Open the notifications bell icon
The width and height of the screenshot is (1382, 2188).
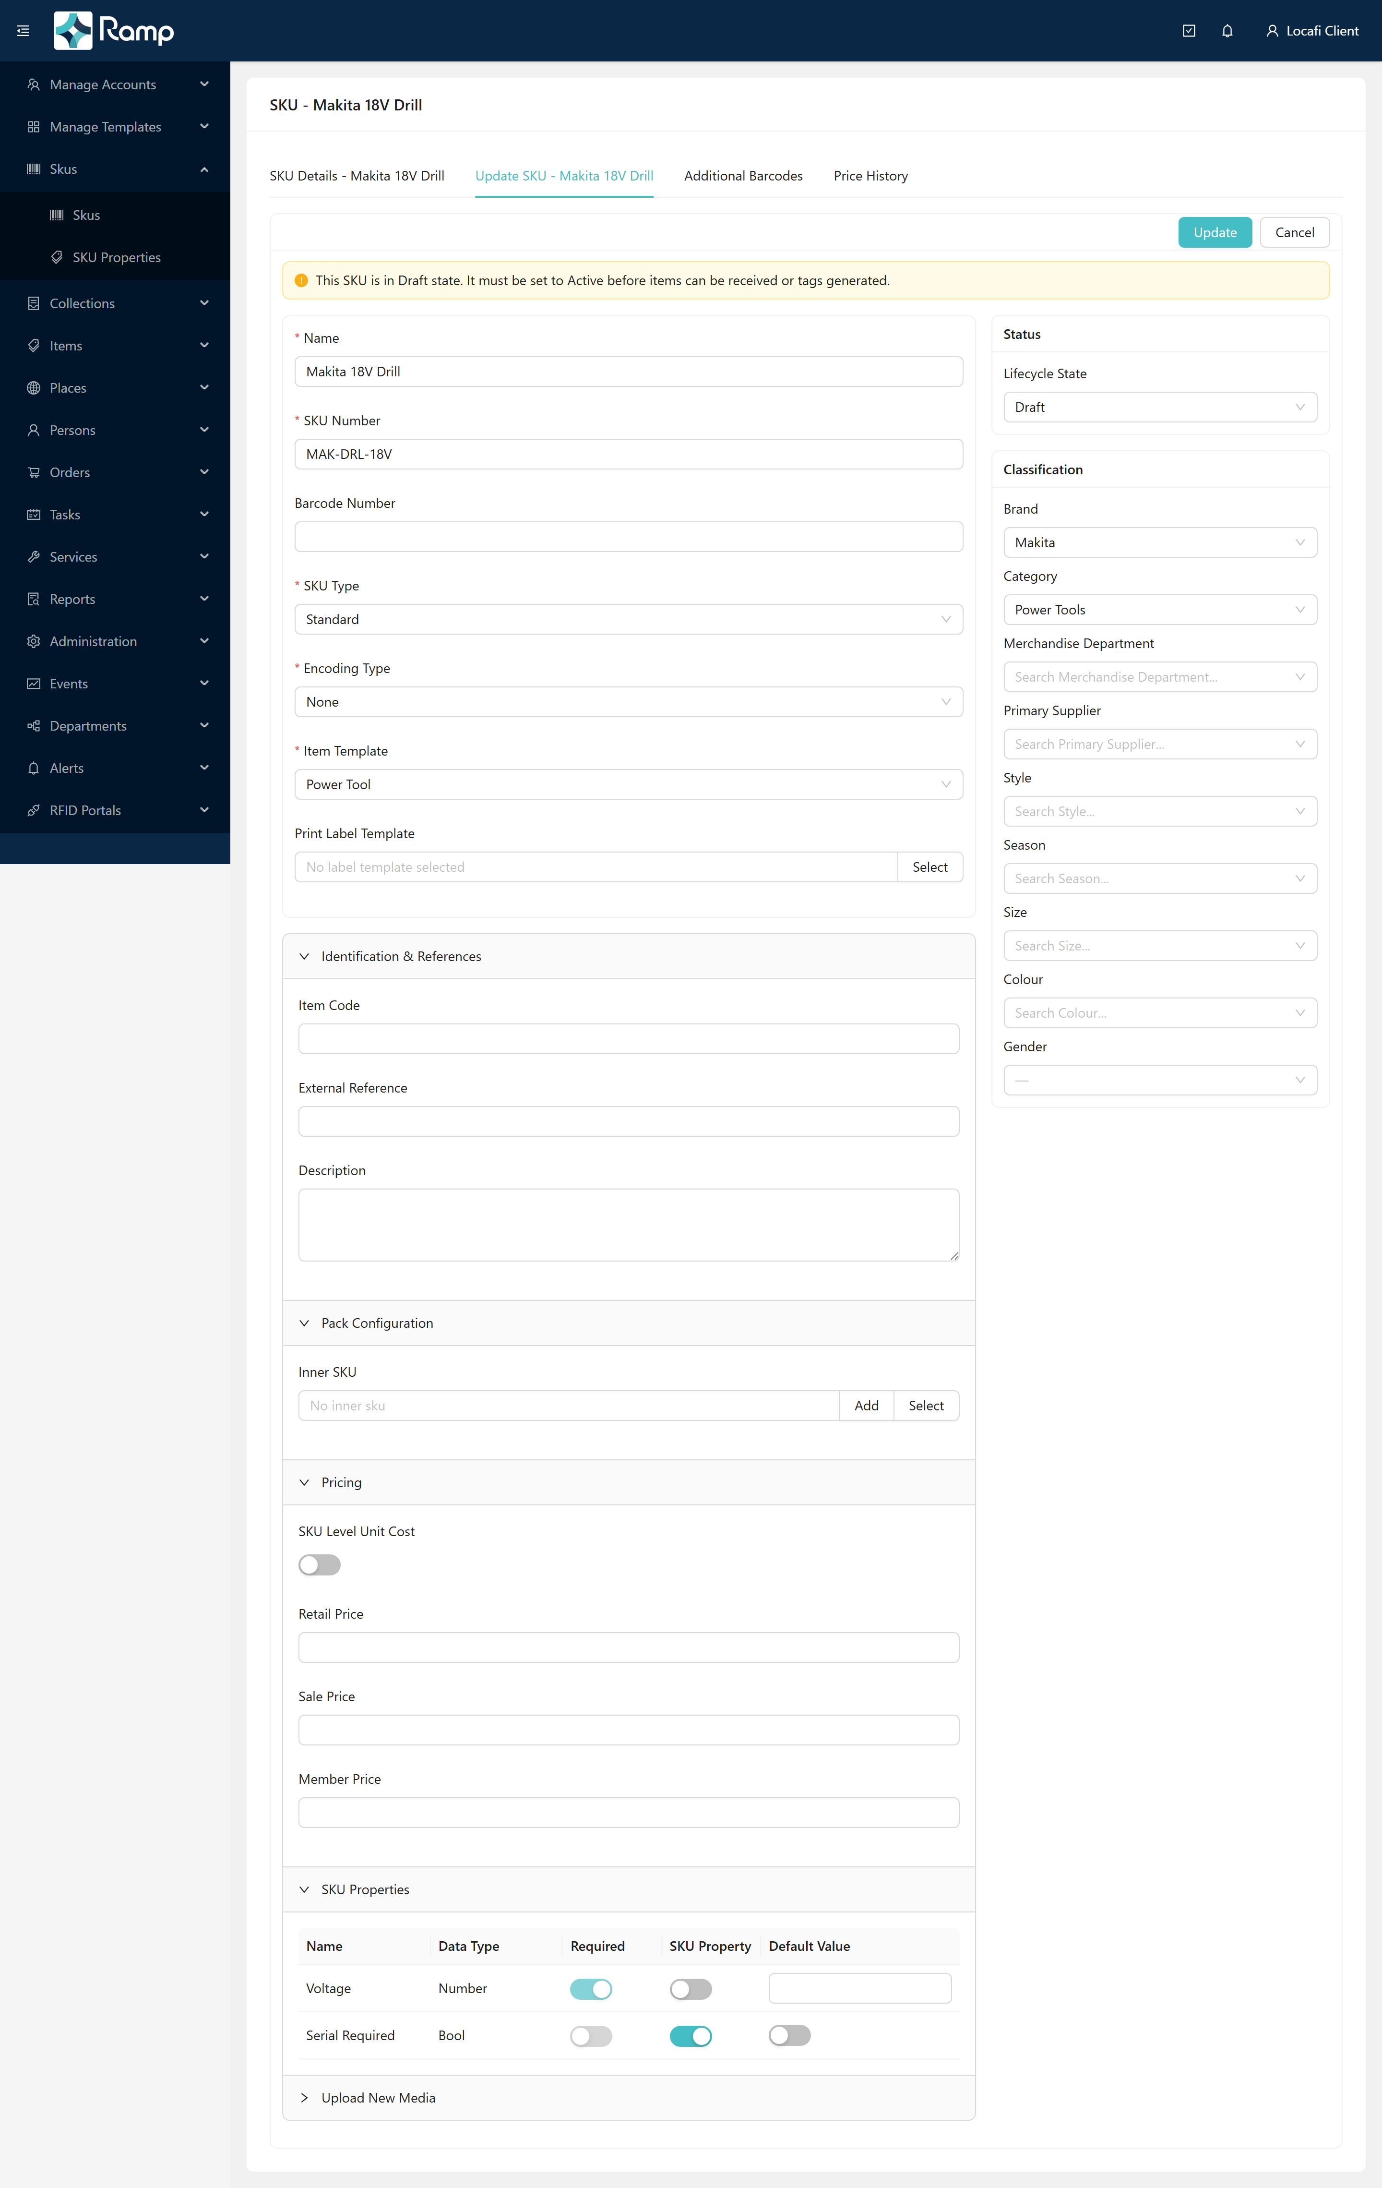point(1227,31)
